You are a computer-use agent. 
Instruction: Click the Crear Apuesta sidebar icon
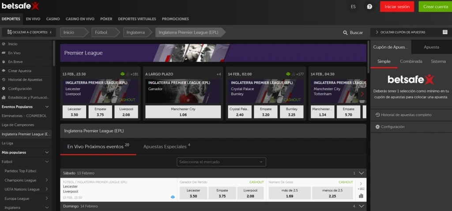click(4, 71)
